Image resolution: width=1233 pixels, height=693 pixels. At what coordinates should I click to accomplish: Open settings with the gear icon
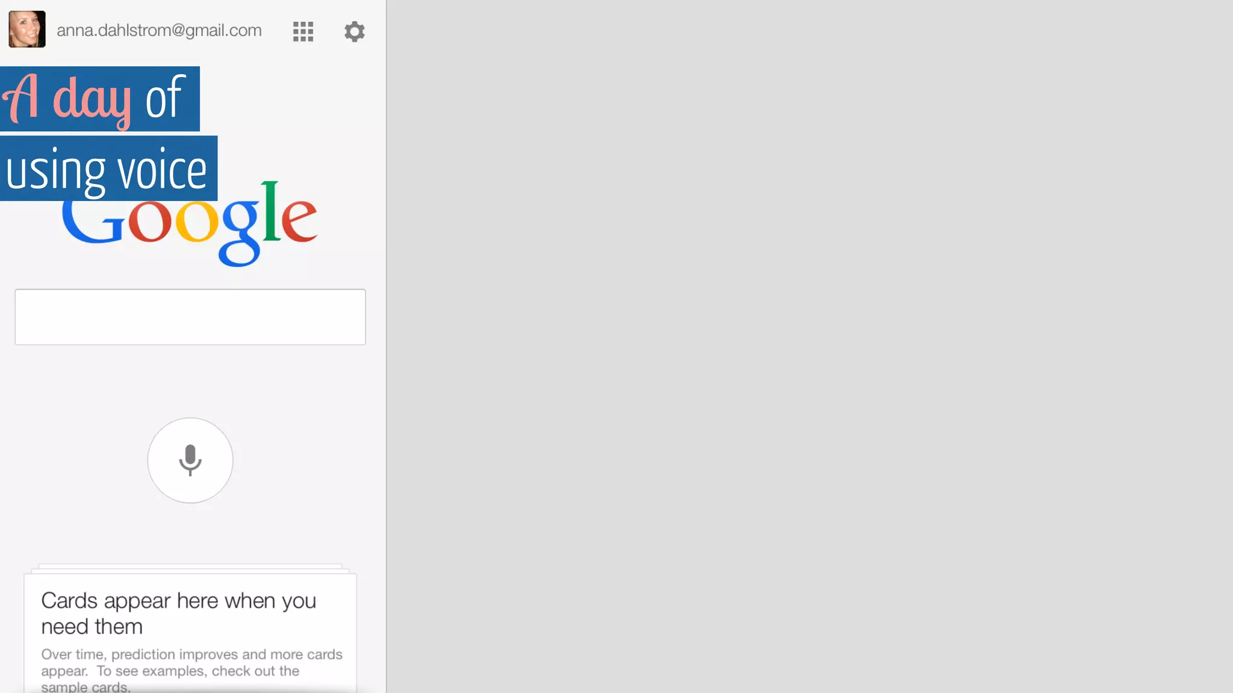pyautogui.click(x=355, y=31)
